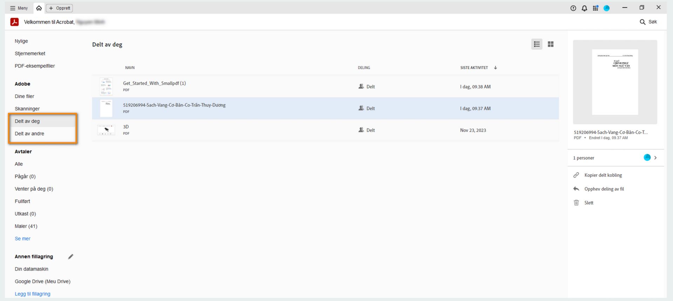Sort by the DELING column header

364,68
